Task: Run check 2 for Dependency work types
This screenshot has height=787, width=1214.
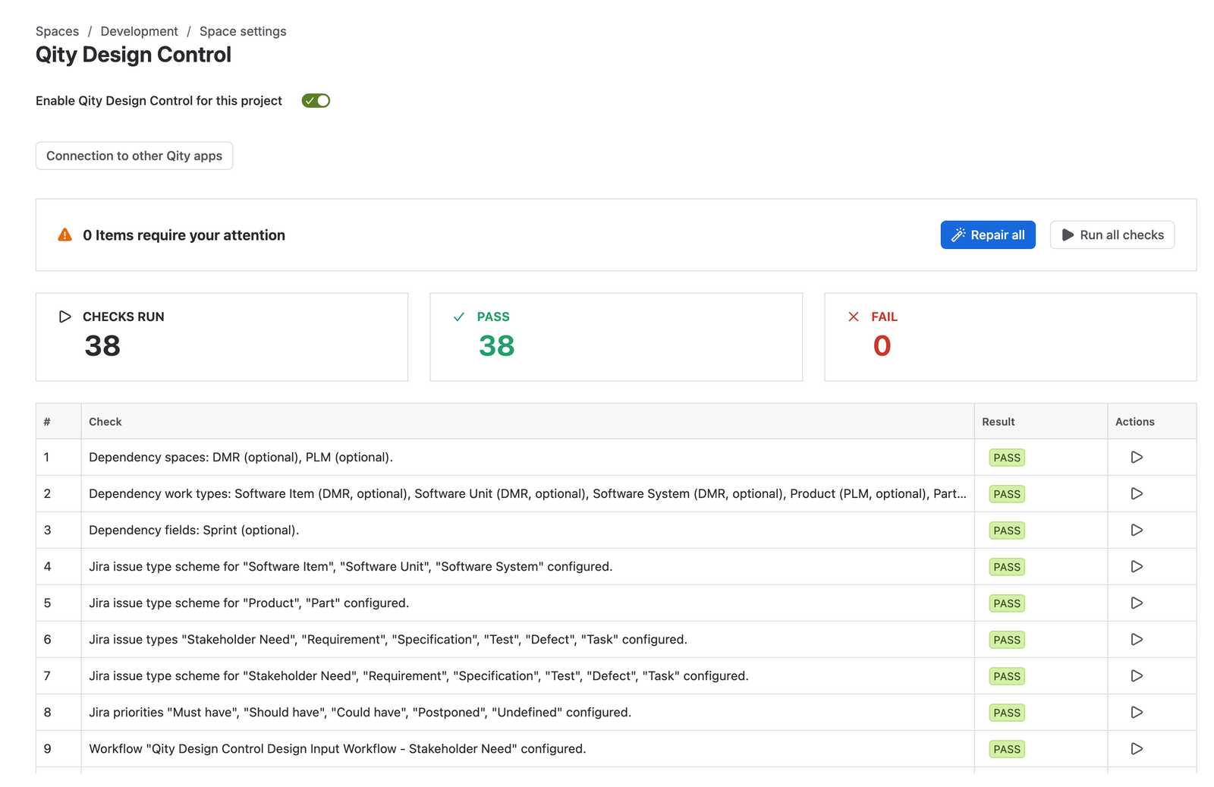Action: pyautogui.click(x=1137, y=493)
